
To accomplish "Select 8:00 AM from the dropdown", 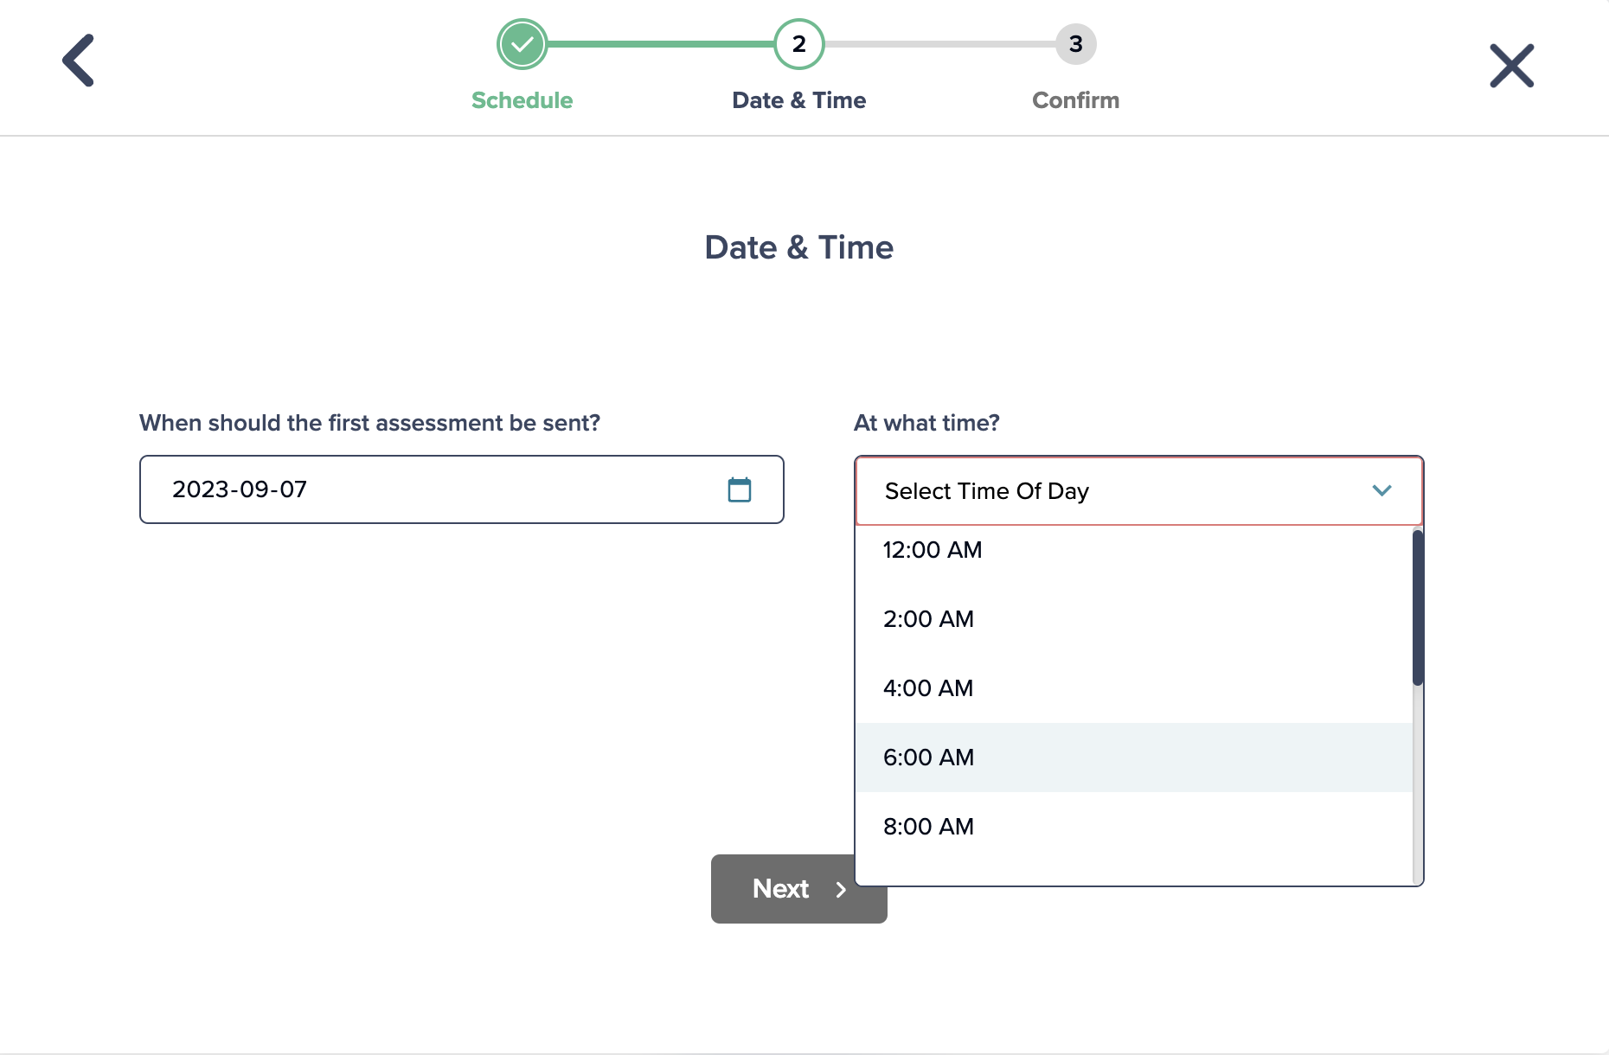I will [928, 827].
